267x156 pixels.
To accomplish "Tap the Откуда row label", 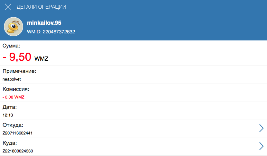I will pyautogui.click(x=13, y=125).
